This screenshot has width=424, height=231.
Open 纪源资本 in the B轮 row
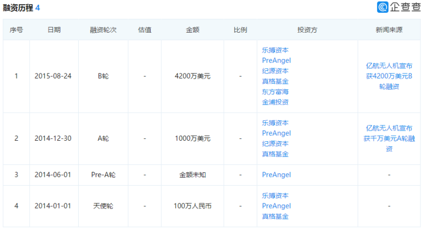(x=275, y=71)
